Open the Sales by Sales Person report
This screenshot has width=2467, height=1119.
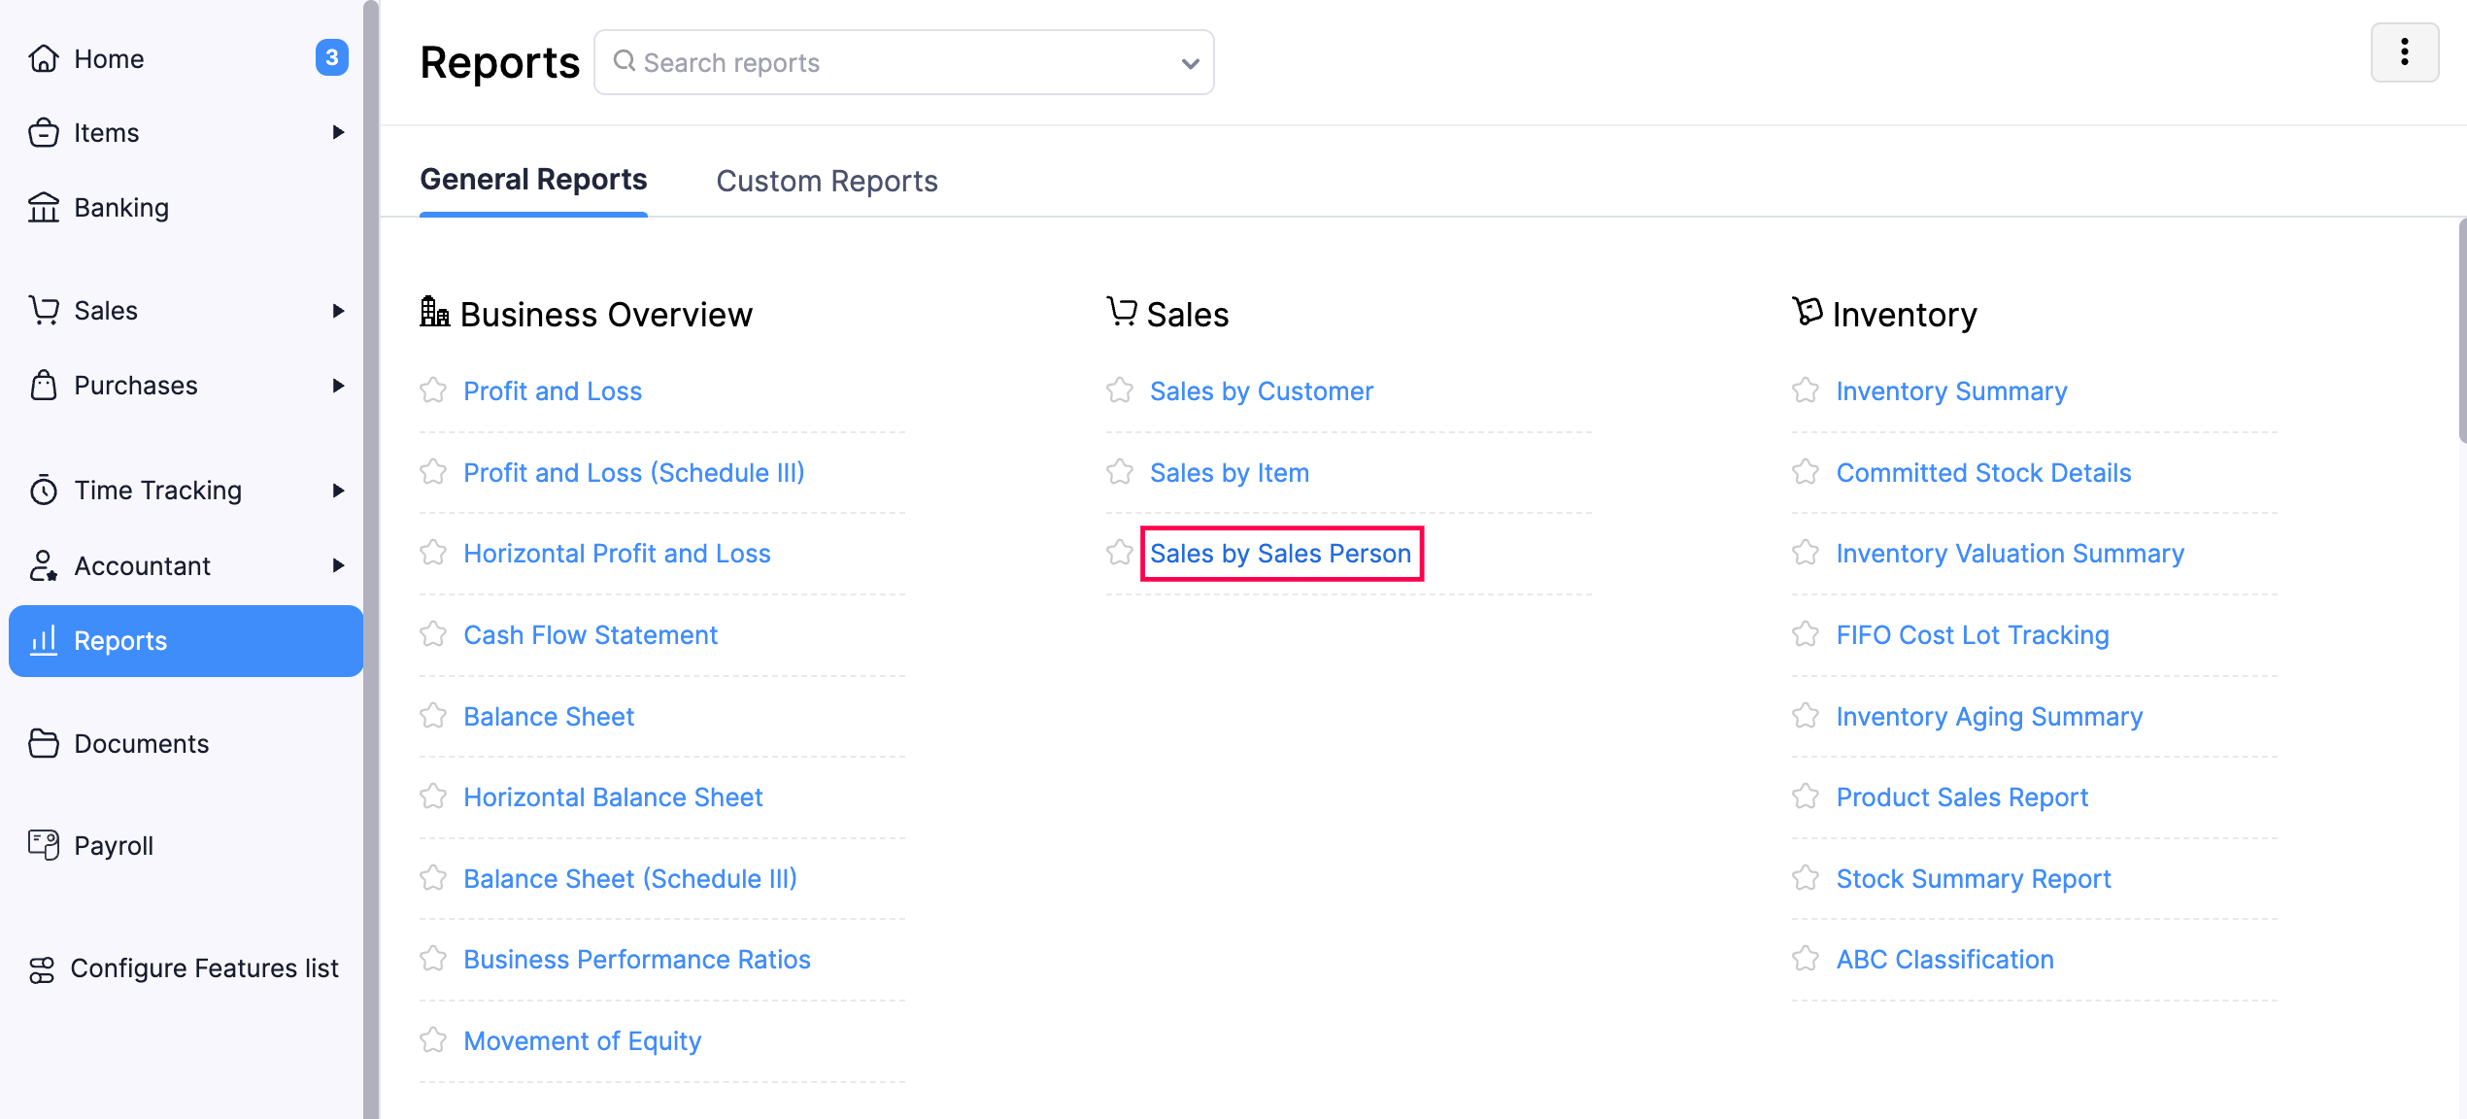coord(1281,553)
